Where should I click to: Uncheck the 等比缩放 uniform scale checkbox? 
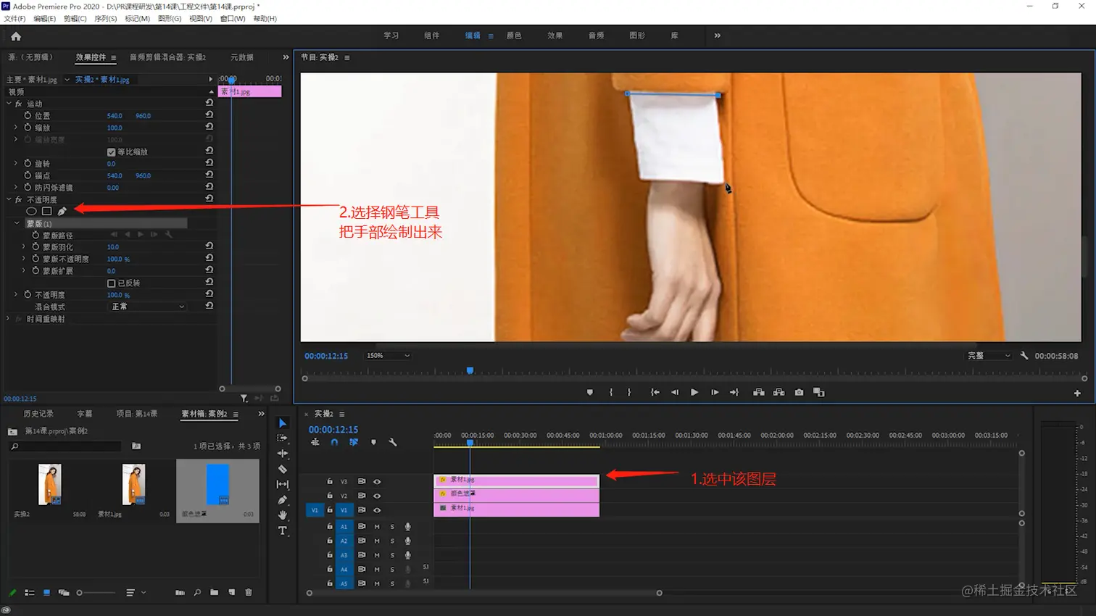tap(111, 152)
